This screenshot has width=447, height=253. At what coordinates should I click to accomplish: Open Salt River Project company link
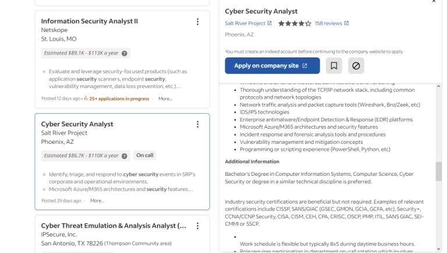[x=245, y=23]
